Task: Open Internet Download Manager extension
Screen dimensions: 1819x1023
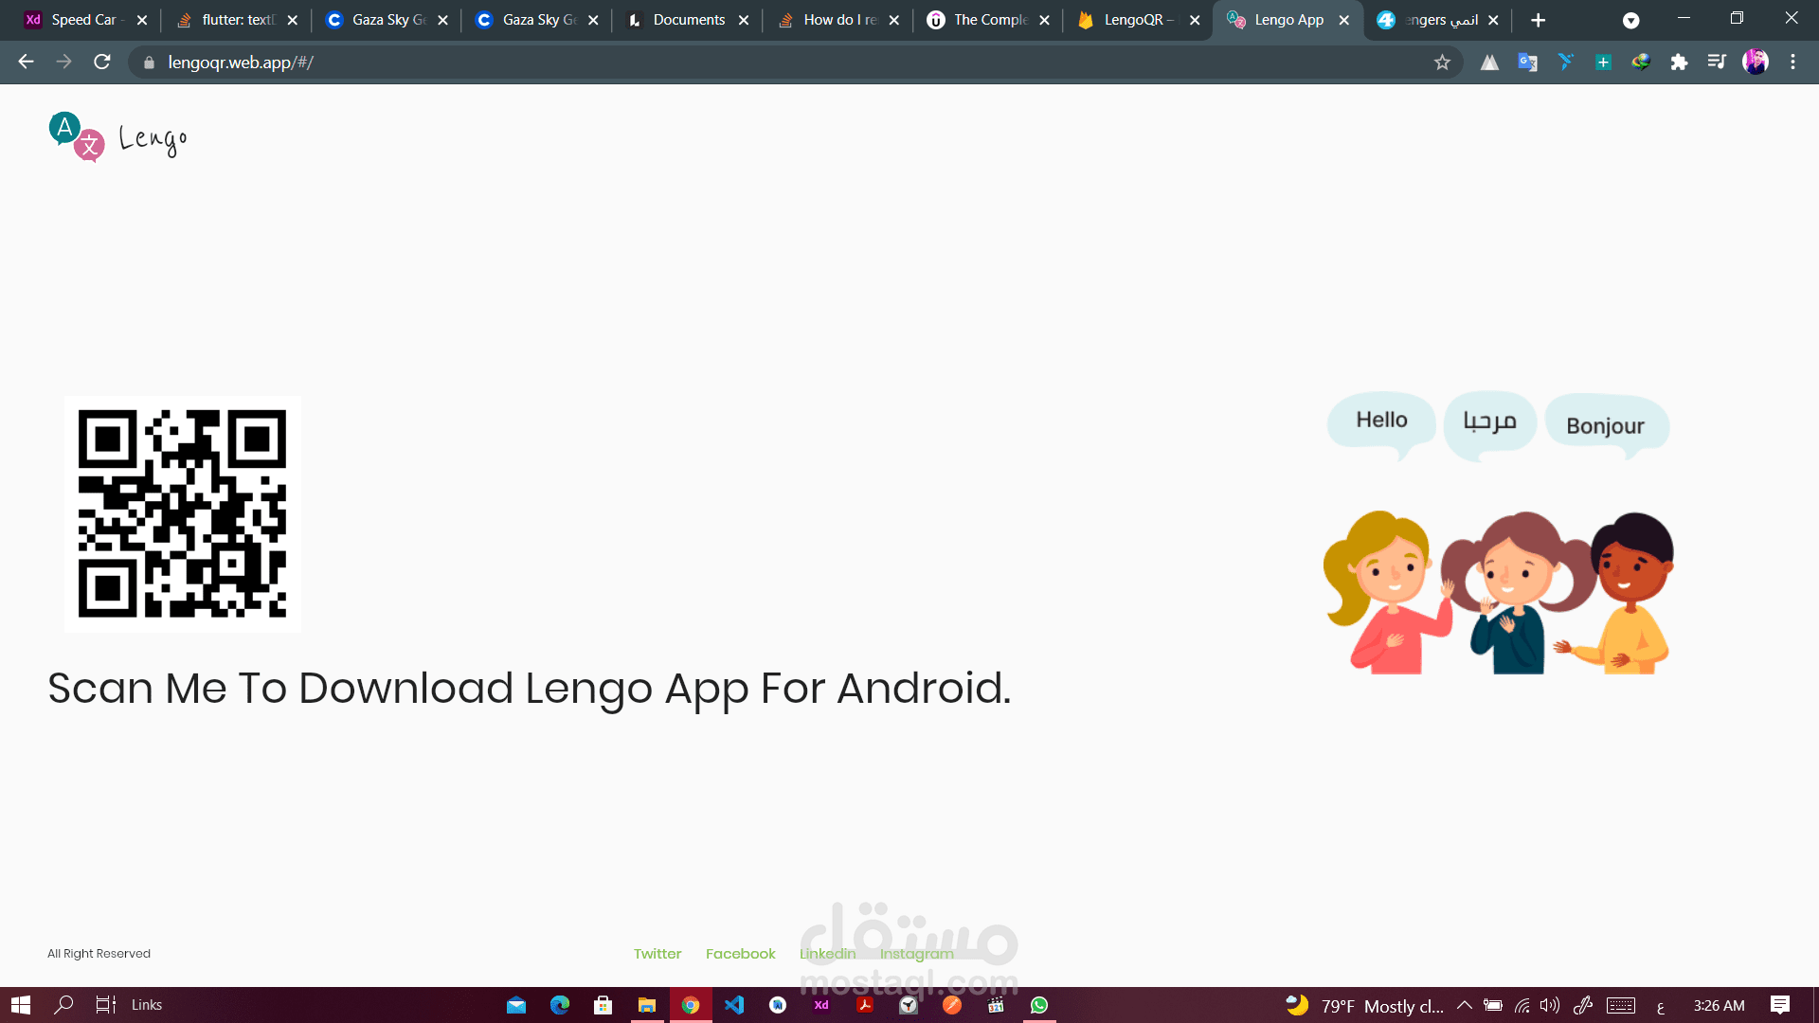Action: (1642, 63)
